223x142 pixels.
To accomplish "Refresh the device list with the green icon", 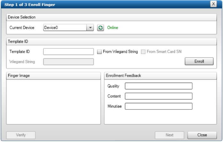I will tap(100, 28).
